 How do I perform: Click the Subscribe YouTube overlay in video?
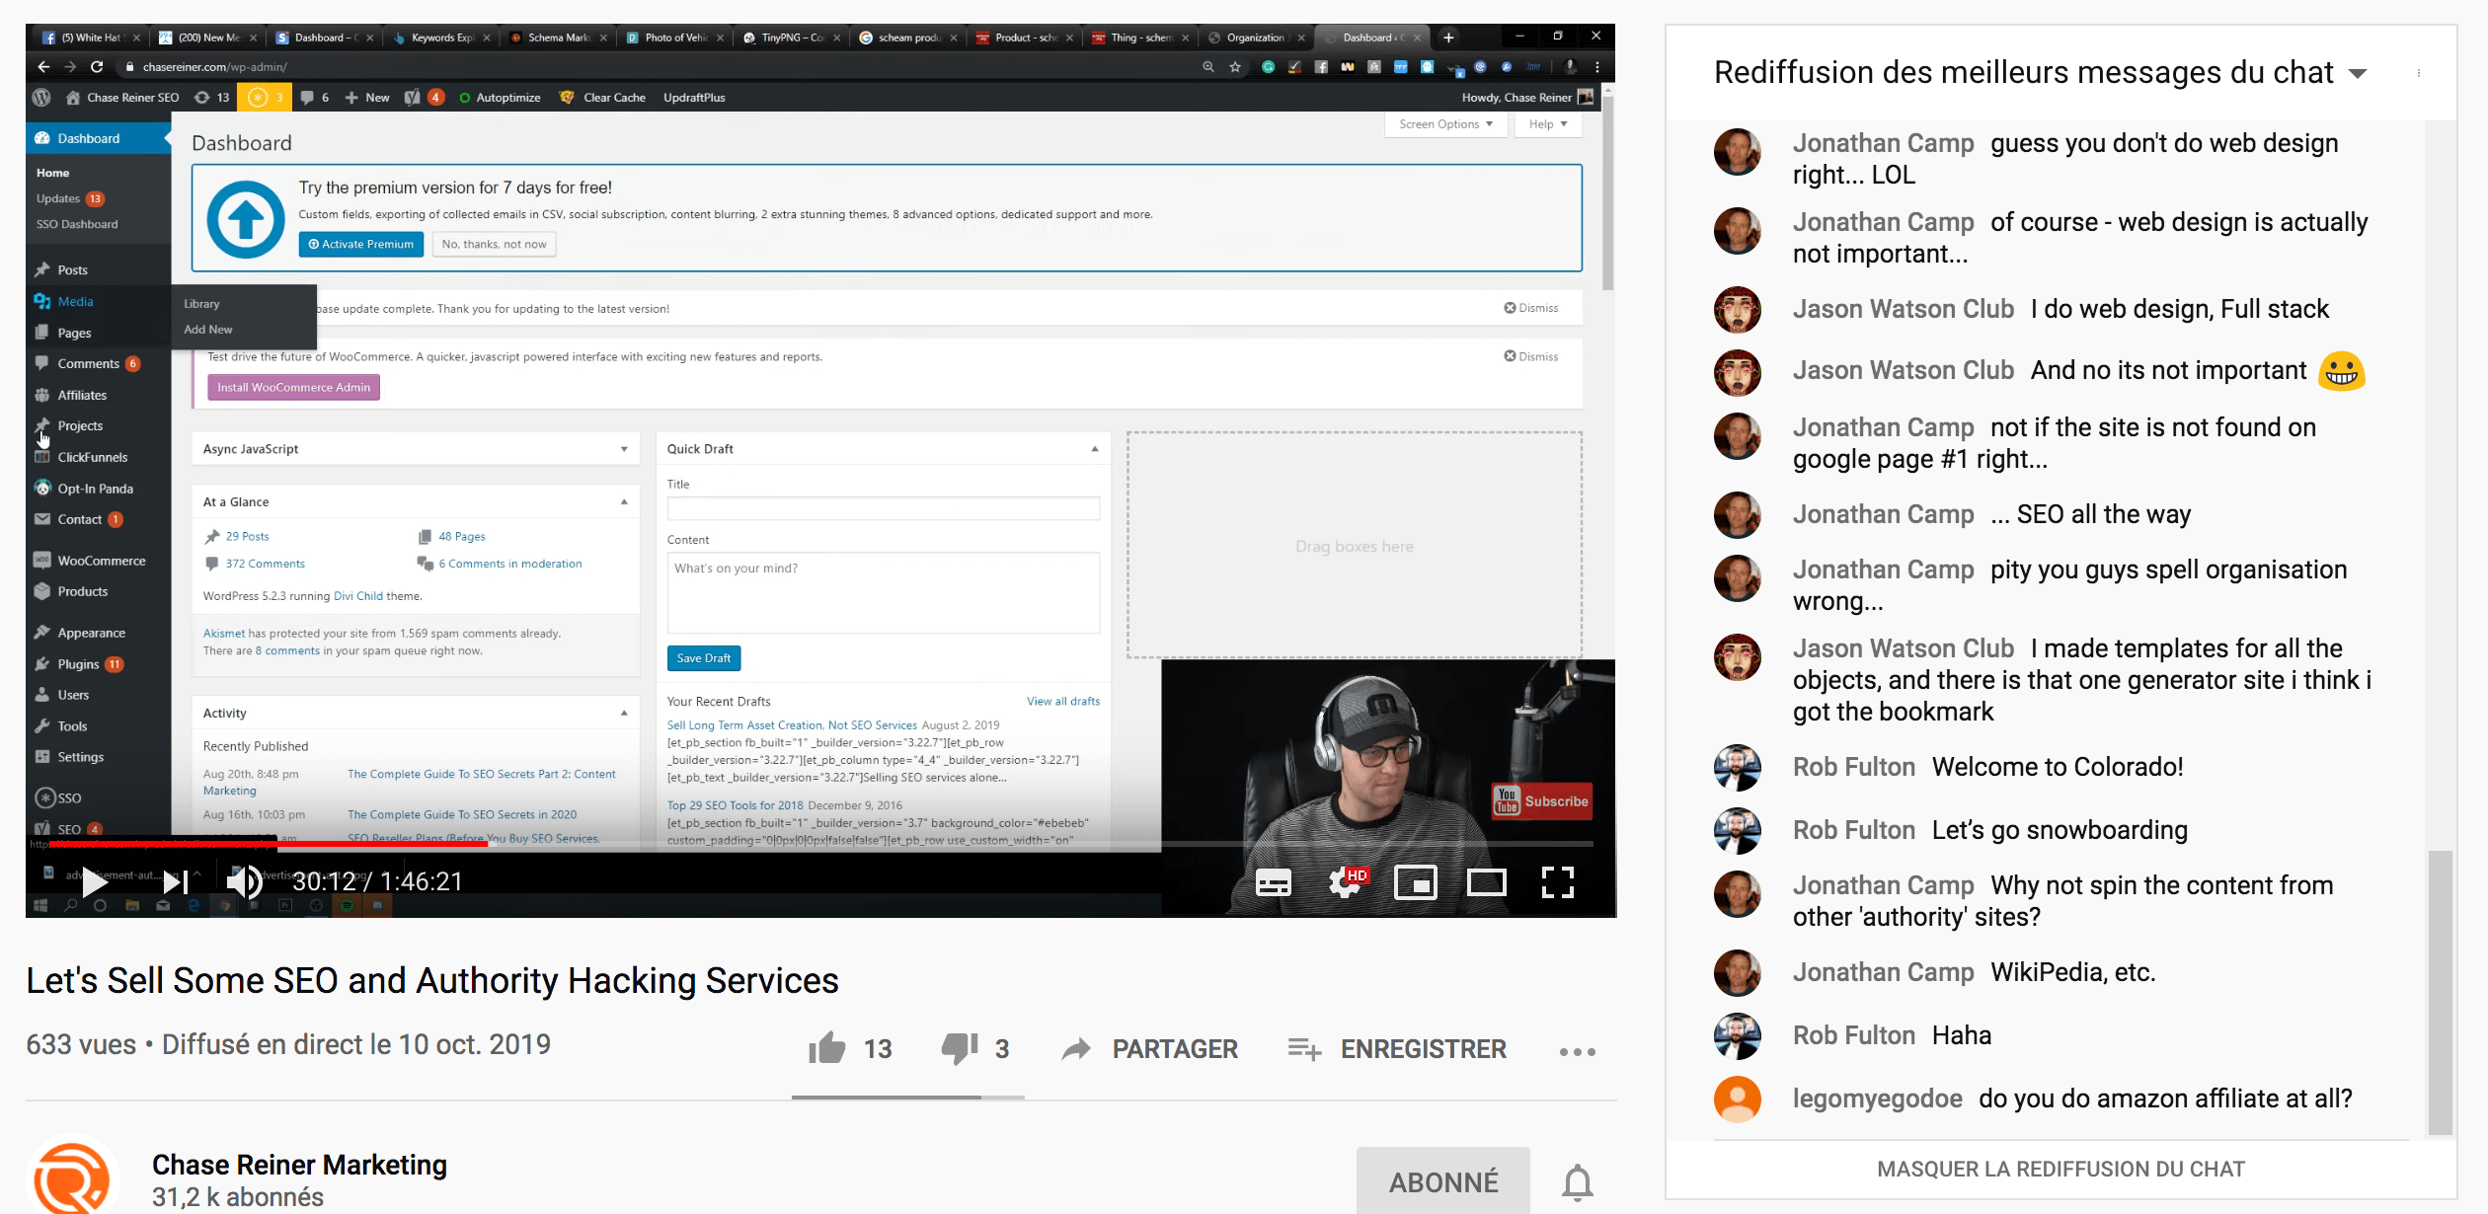point(1541,800)
